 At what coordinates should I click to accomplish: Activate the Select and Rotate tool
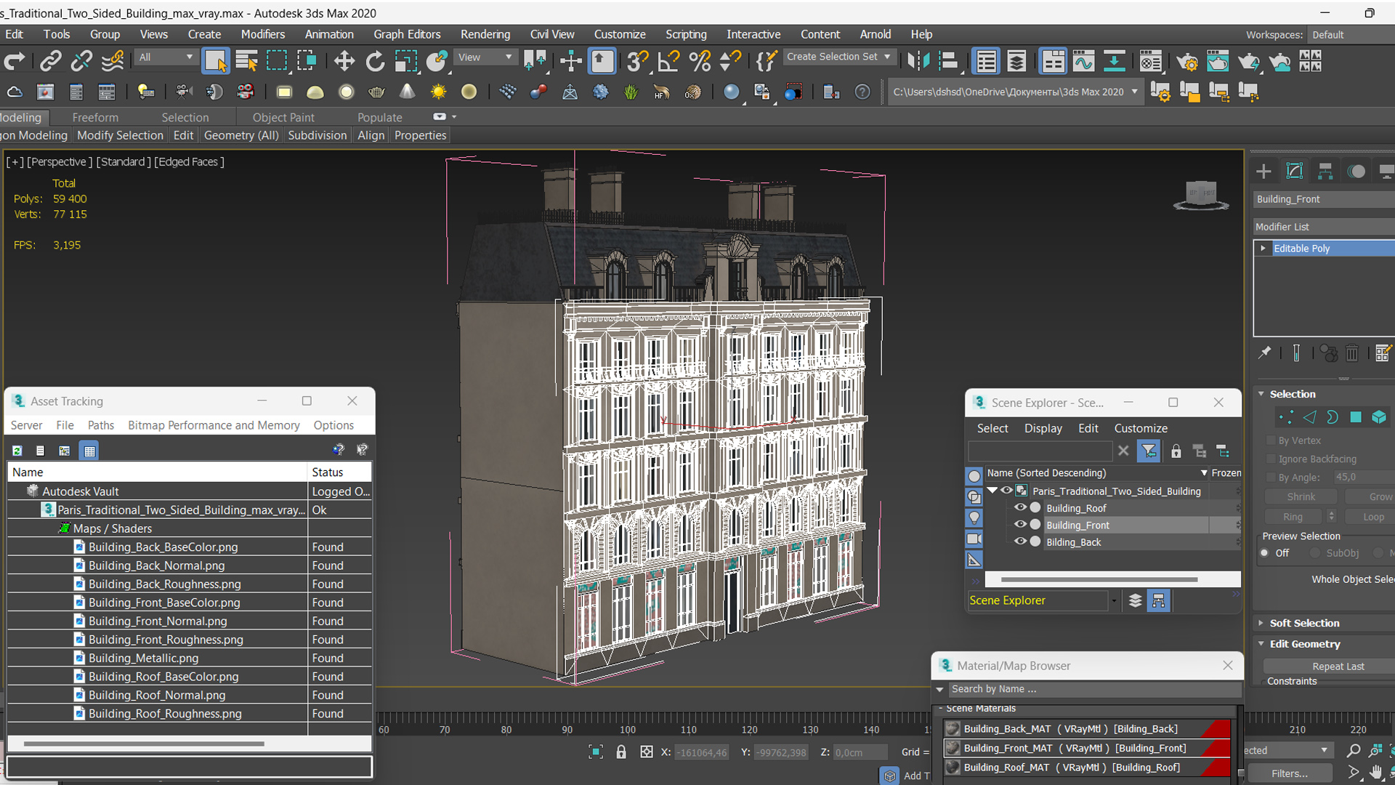(x=375, y=61)
